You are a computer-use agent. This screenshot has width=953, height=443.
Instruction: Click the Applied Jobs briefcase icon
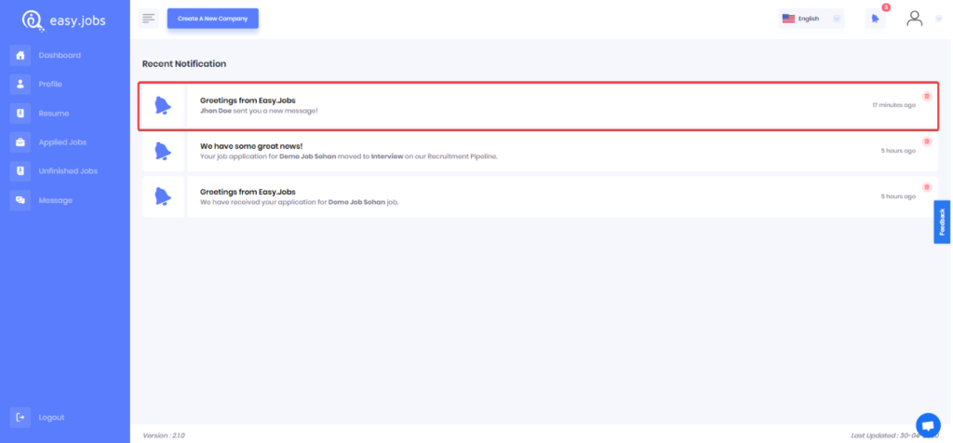pos(20,142)
